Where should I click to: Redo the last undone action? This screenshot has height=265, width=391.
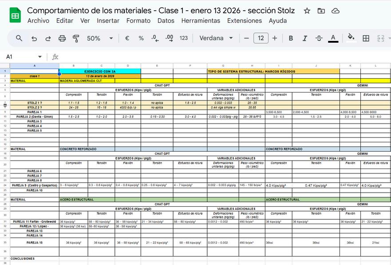click(48, 38)
